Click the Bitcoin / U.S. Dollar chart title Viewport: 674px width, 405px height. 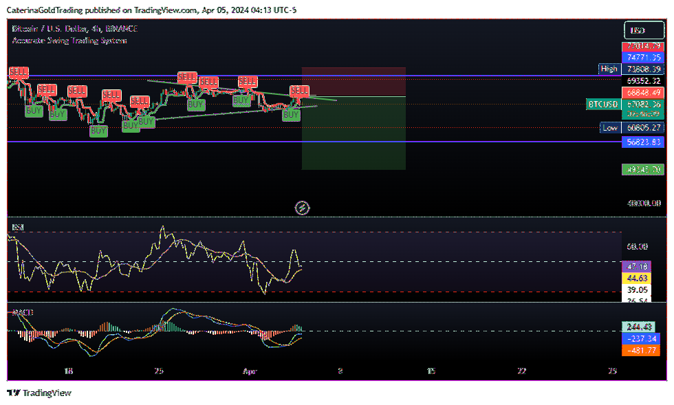tap(75, 29)
